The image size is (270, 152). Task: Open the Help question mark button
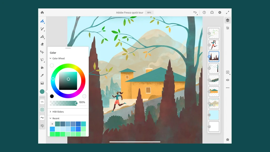click(x=204, y=12)
